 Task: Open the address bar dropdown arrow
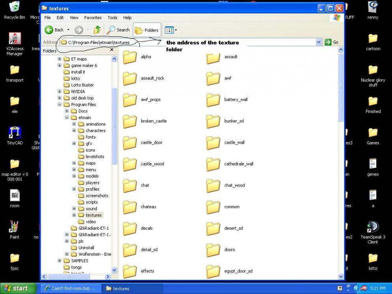[x=319, y=42]
